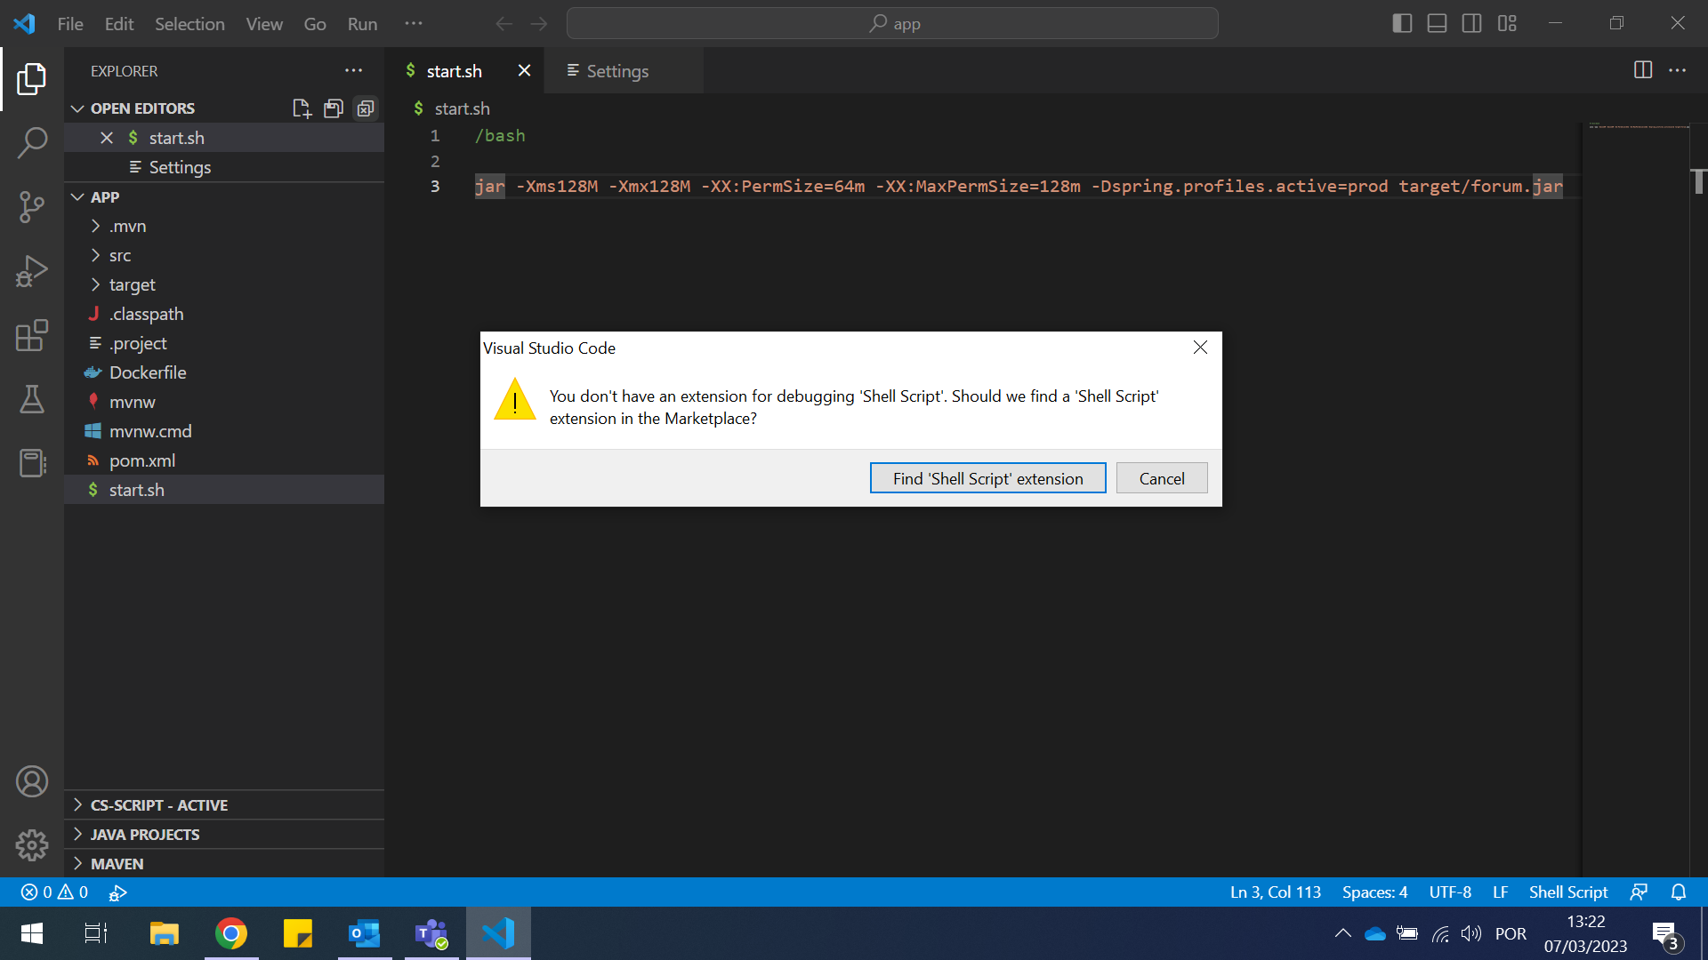
Task: Open the Extensions view
Action: pos(32,335)
